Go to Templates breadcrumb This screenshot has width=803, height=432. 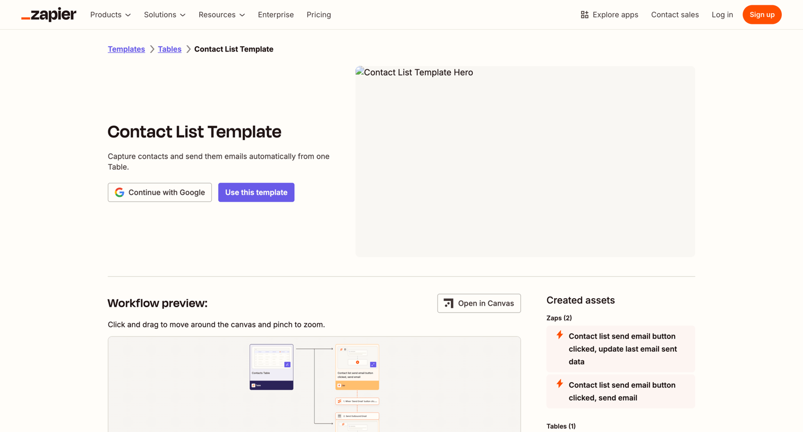pyautogui.click(x=126, y=49)
